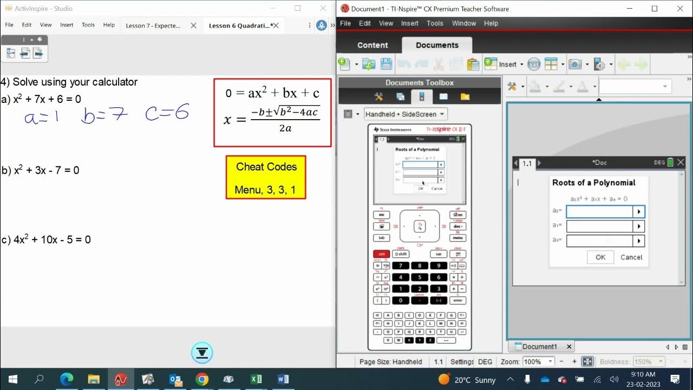
Task: Click OK in Roots of a Polynomial dialog
Action: coord(600,257)
